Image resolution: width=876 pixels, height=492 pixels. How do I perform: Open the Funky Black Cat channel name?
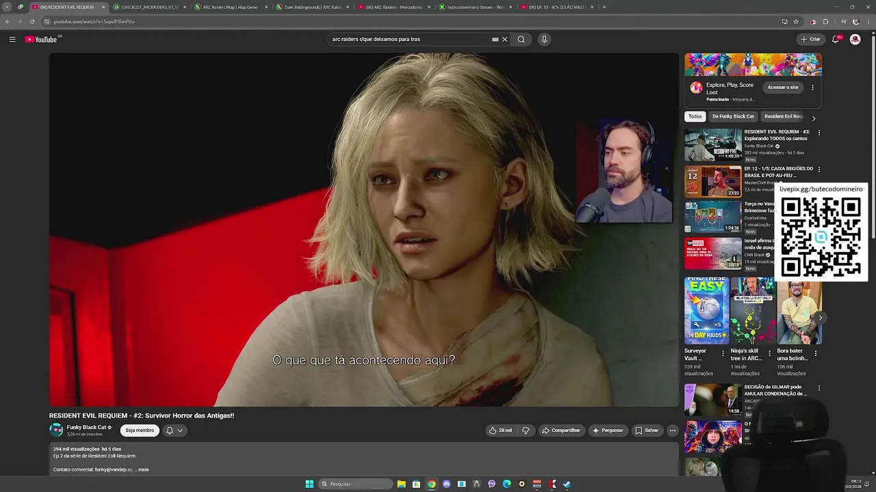pyautogui.click(x=86, y=427)
